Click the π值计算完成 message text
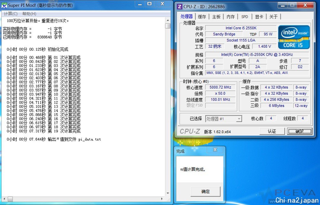 point(193,169)
